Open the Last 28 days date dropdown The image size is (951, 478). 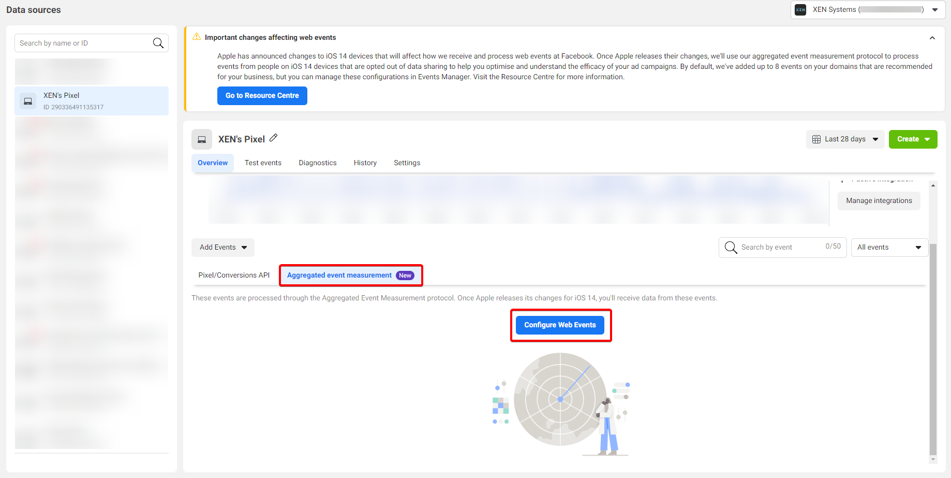click(x=844, y=139)
